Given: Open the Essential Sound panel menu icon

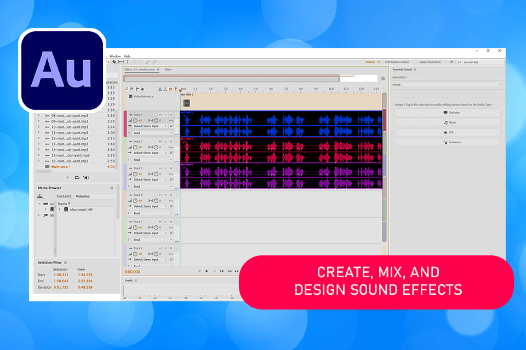Looking at the screenshot, I should click(415, 69).
